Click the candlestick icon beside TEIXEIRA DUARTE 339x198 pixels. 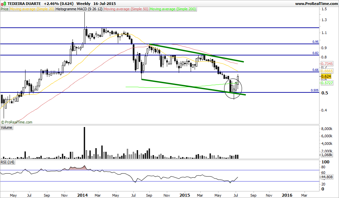[x=3, y=4]
